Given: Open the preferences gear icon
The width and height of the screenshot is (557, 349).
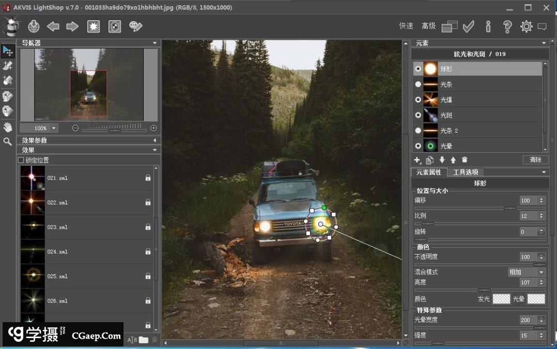Looking at the screenshot, I should [526, 26].
